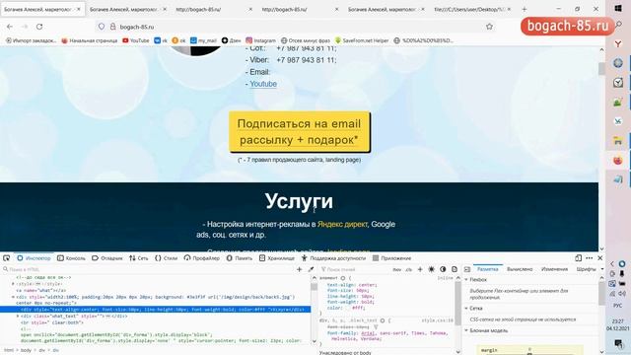Pick a color with eyedropper icon

coord(311,269)
